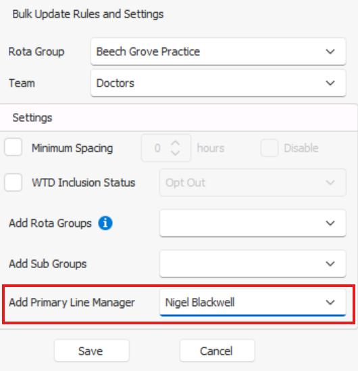Open the Add Primary Line Manager dropdown
358x371 pixels.
click(x=253, y=303)
